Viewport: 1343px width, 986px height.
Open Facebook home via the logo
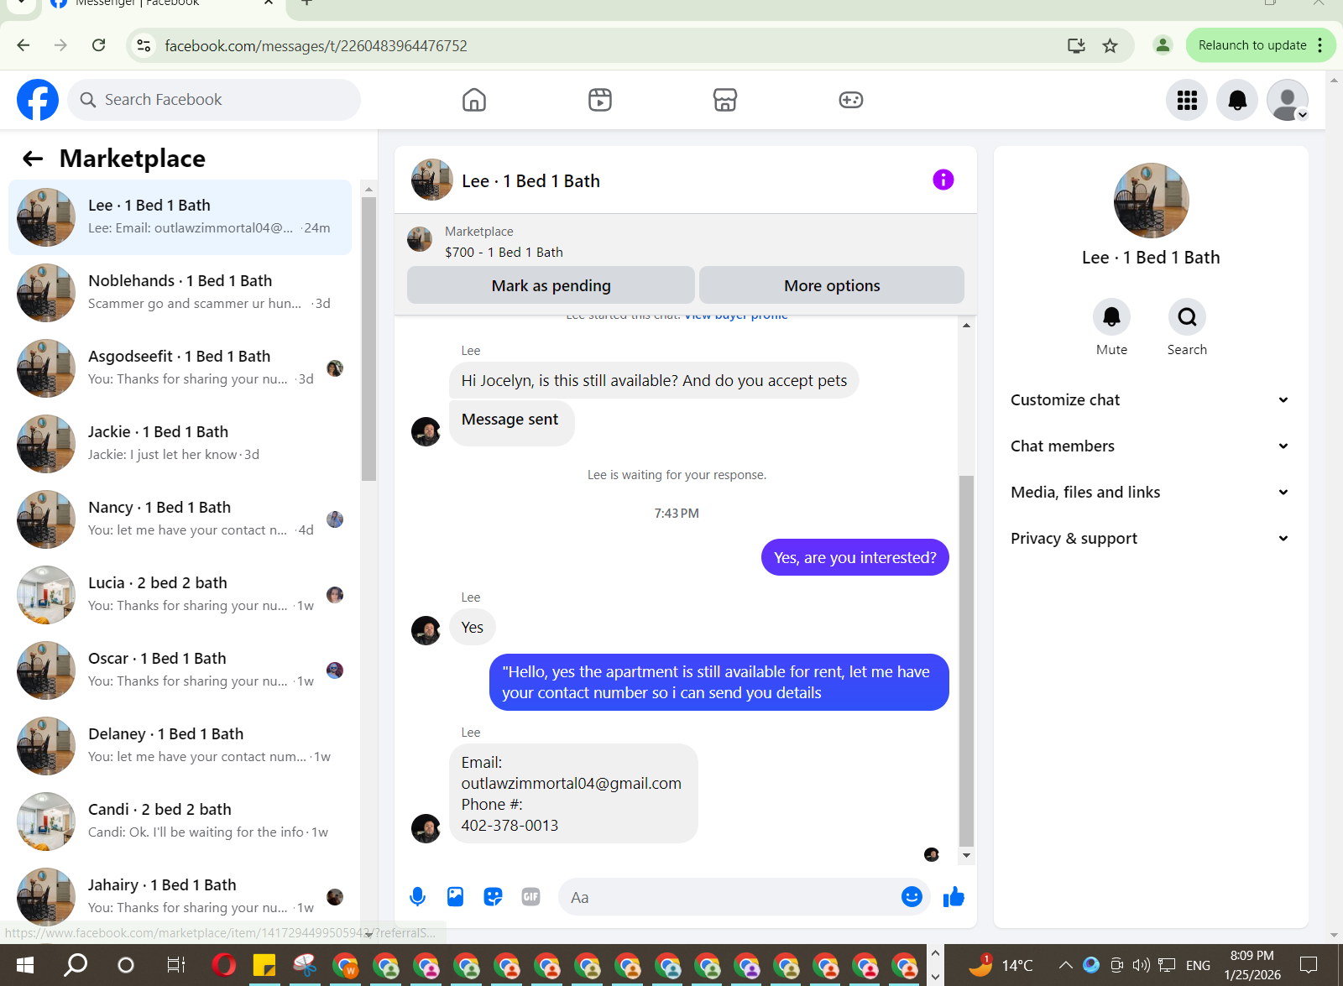pyautogui.click(x=38, y=100)
